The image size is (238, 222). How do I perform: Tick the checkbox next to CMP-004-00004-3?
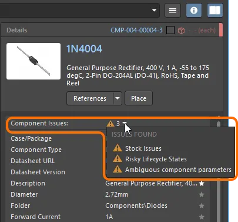tap(170, 30)
